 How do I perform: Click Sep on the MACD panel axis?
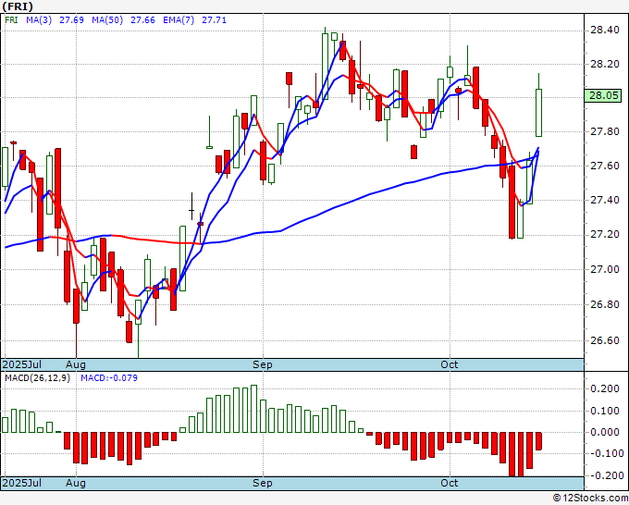(263, 483)
